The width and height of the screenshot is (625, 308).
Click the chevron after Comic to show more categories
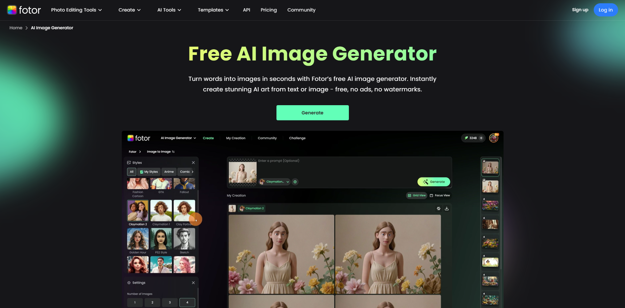[x=193, y=172]
